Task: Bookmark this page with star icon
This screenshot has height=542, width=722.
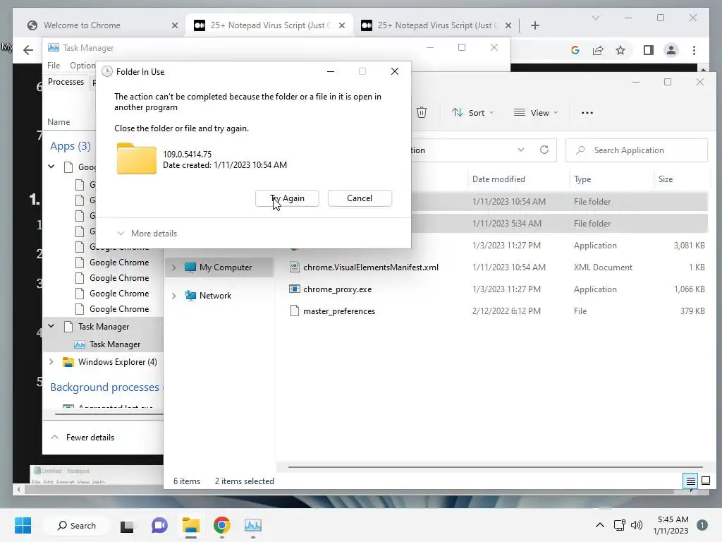Action: pyautogui.click(x=620, y=50)
